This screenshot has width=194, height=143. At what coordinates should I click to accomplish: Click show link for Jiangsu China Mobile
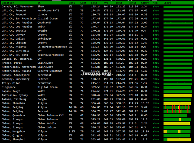(156, 123)
